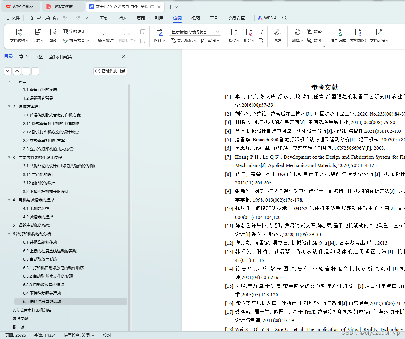Convert text with 转繁 button
The image size is (405, 339).
[314, 32]
